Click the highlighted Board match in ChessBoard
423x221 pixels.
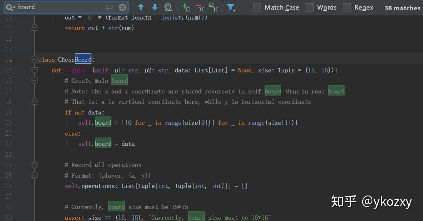tap(83, 59)
